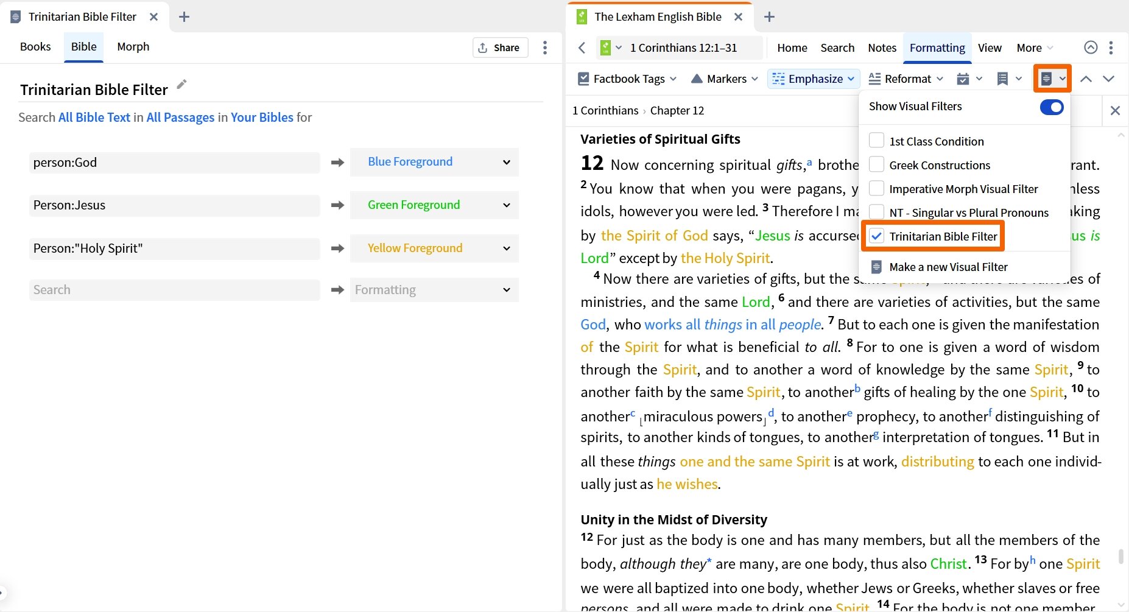1129x612 pixels.
Task: Click the Emphasize icon
Action: click(778, 79)
